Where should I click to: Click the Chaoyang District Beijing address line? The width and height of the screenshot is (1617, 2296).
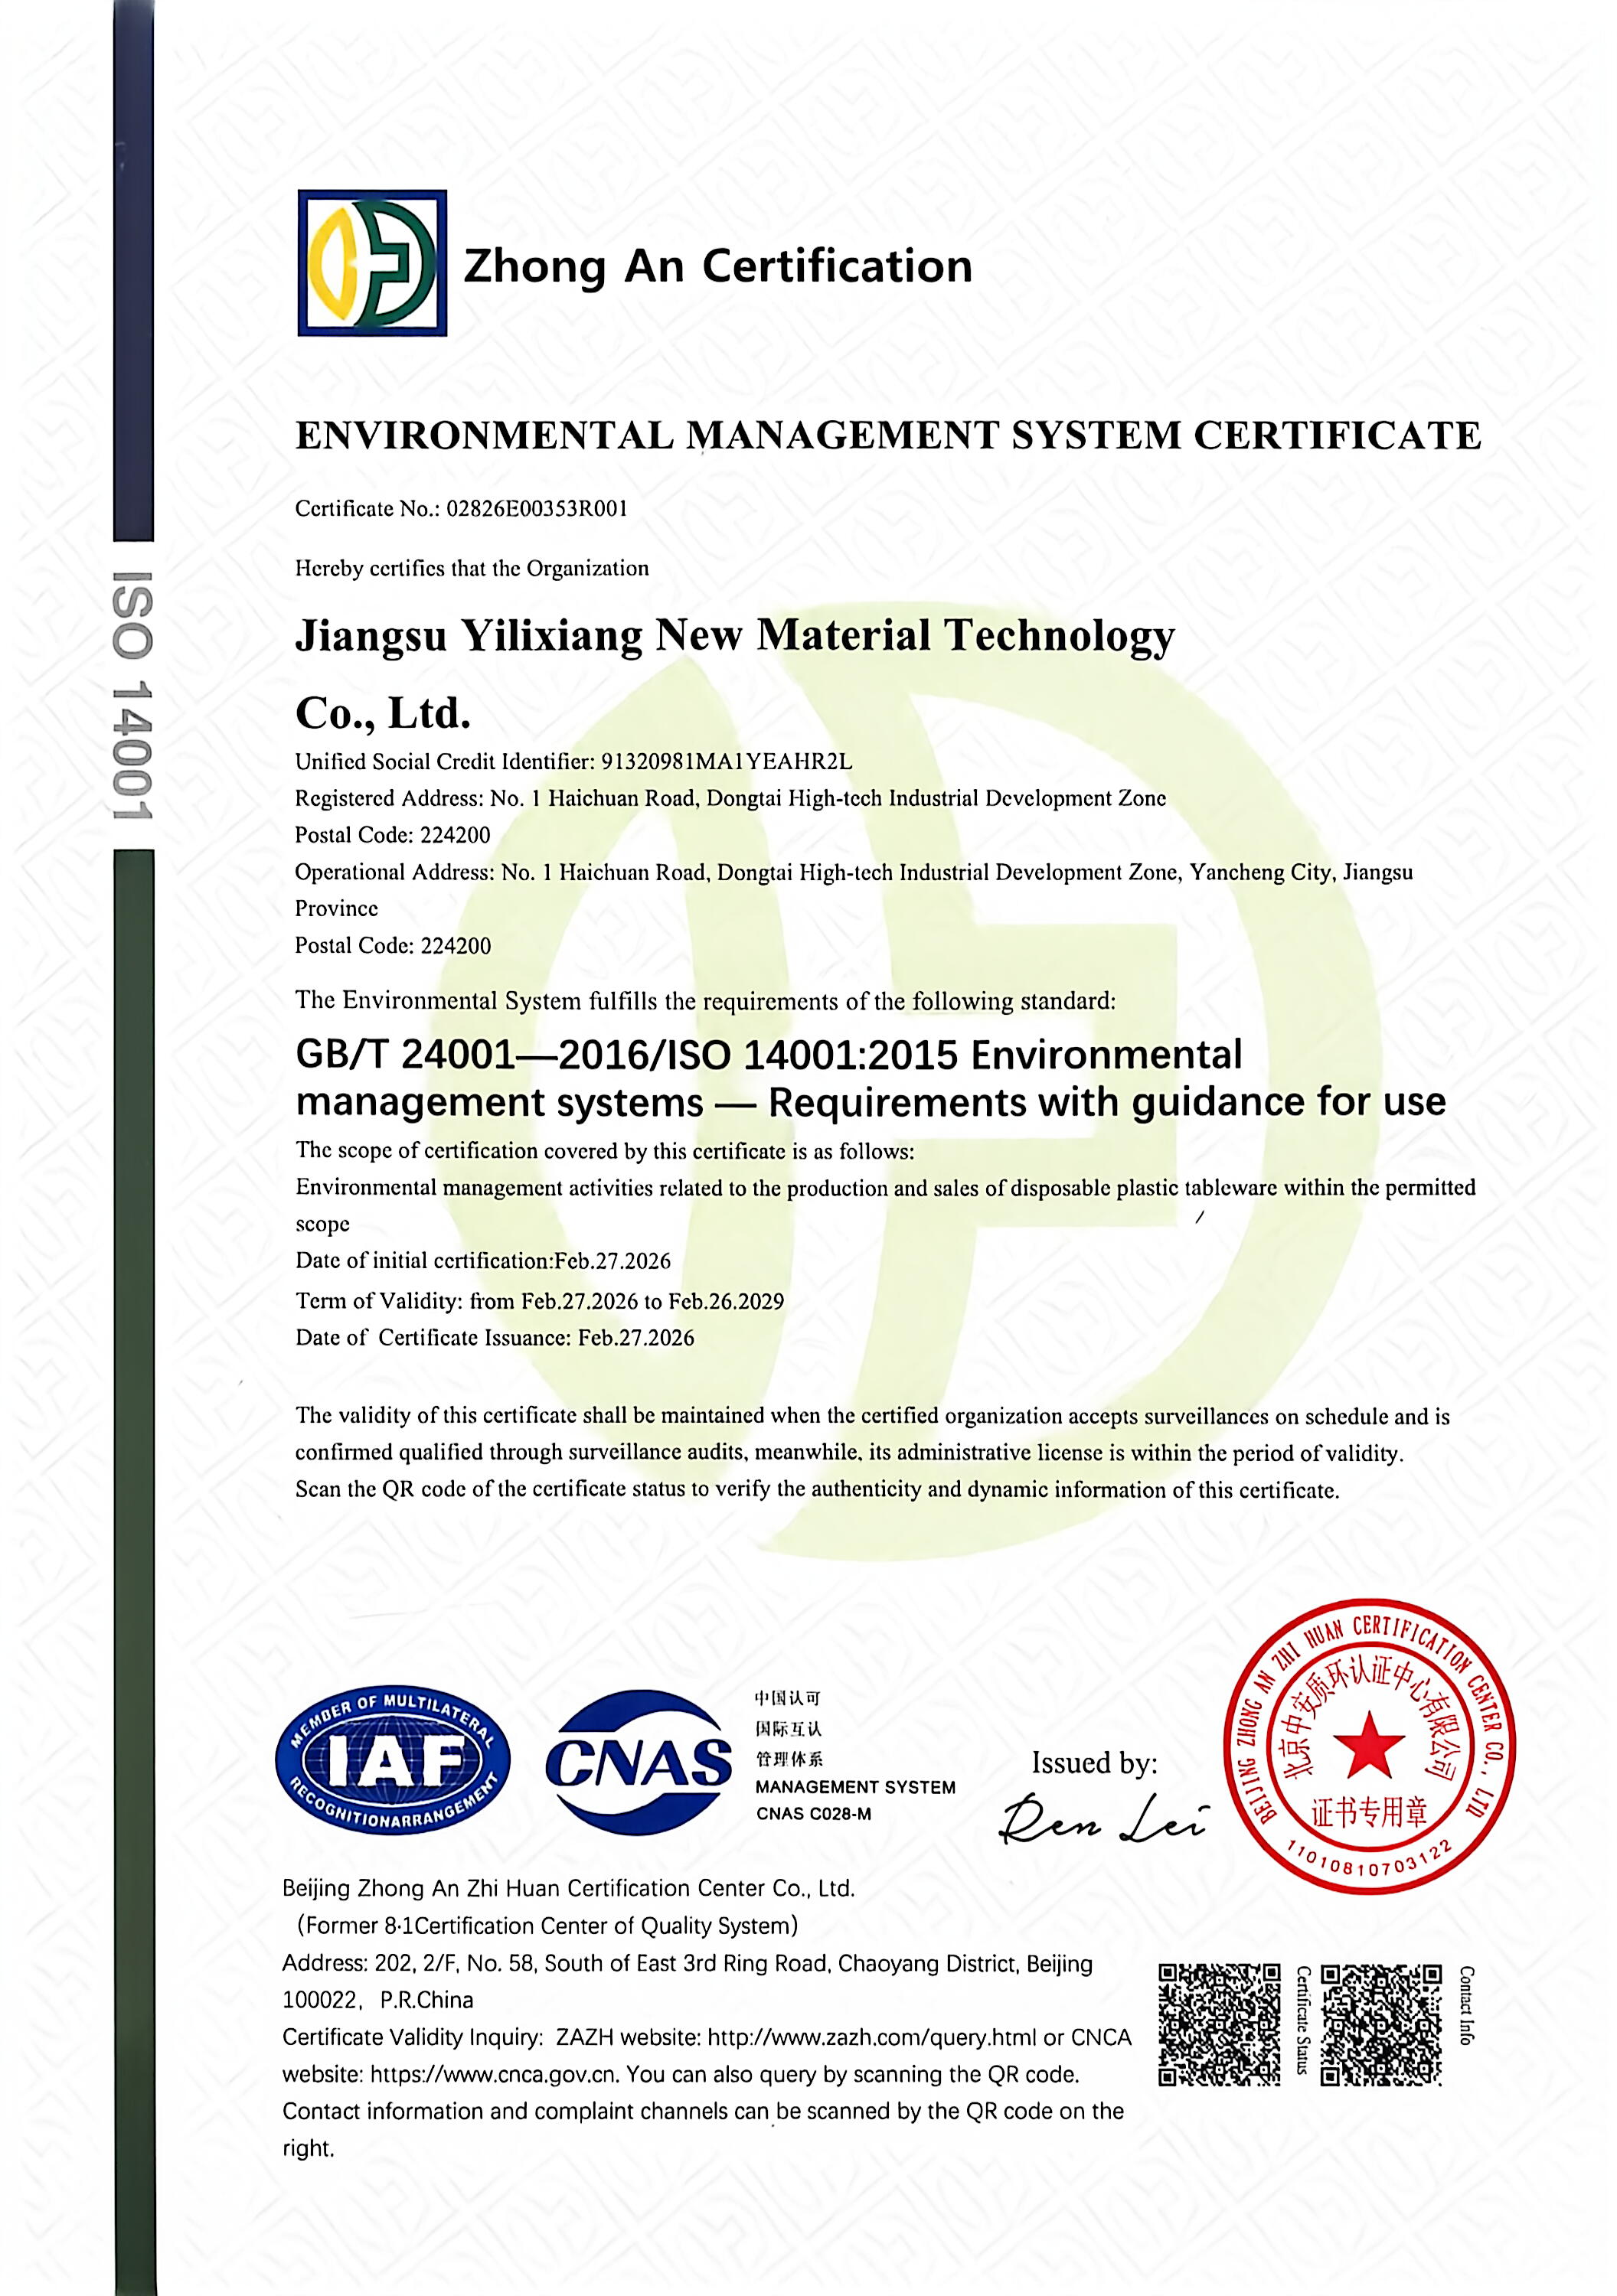(x=688, y=1963)
